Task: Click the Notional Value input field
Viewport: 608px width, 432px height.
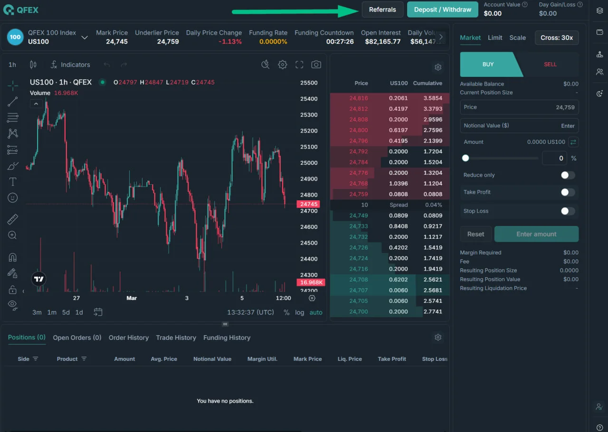Action: pos(519,126)
